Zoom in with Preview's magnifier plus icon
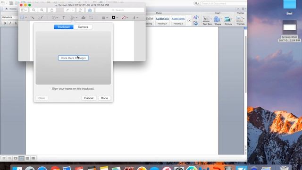 [42, 10]
